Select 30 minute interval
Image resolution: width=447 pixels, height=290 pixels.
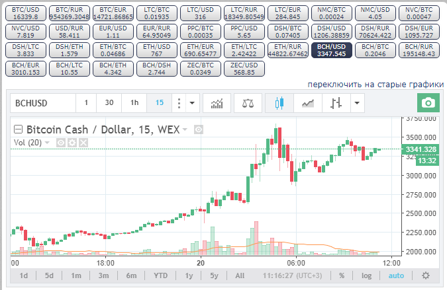109,103
